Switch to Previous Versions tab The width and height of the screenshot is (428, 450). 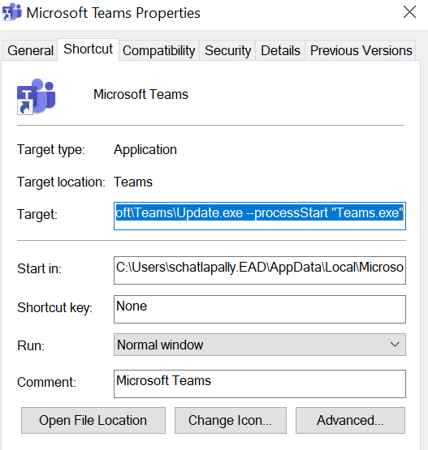tap(361, 50)
